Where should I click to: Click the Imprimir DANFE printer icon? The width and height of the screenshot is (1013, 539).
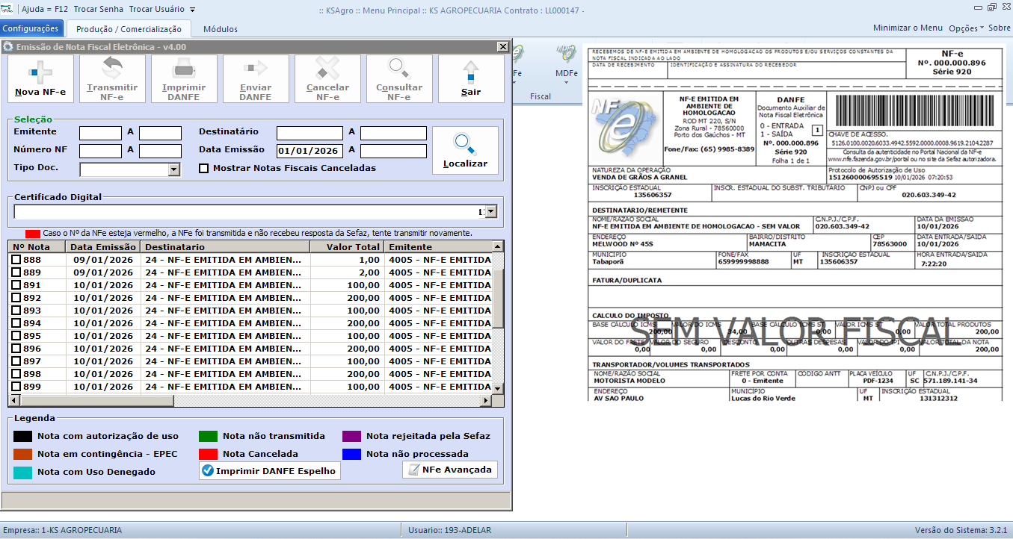tap(184, 70)
